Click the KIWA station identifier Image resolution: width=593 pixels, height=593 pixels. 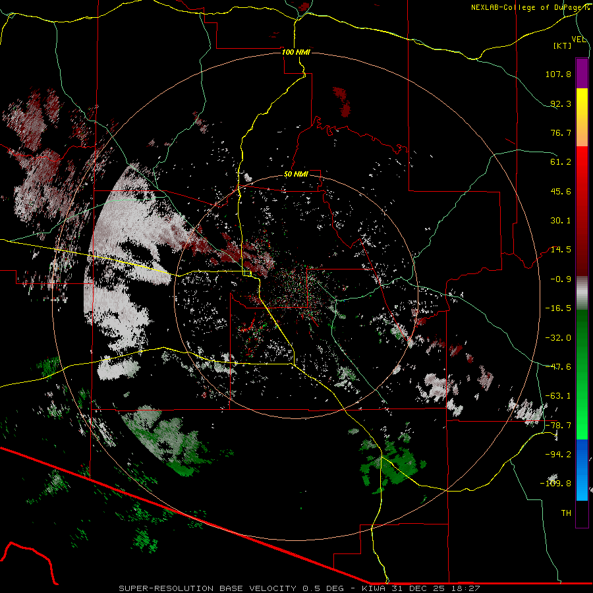(x=374, y=588)
